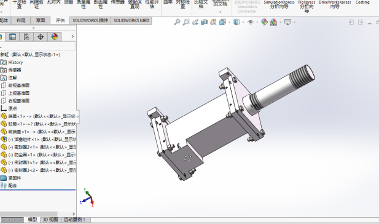Switch to the 模型 bottom tab
The height and width of the screenshot is (224, 379).
click(33, 220)
